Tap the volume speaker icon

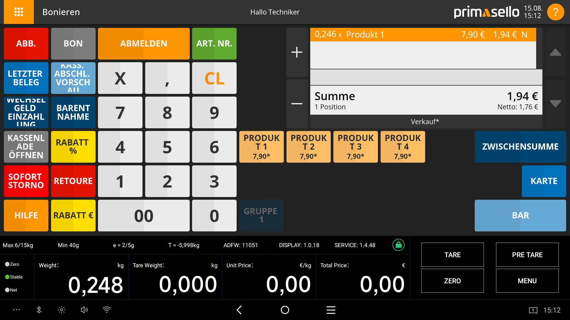[x=84, y=310]
